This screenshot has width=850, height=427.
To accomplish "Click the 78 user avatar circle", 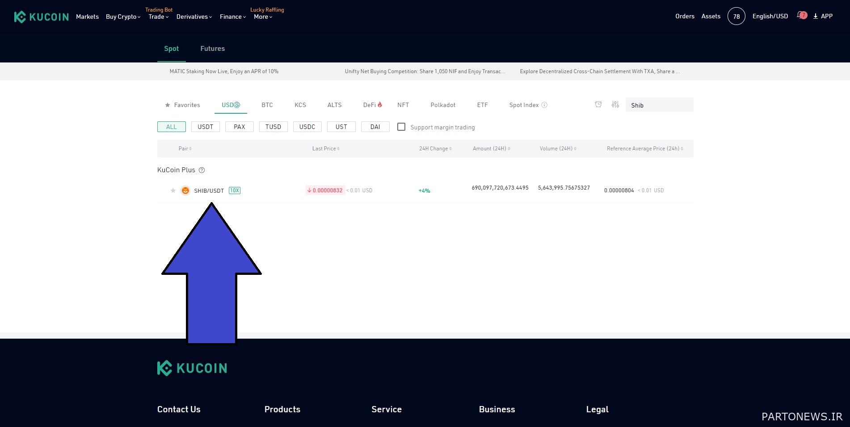I will coord(736,17).
